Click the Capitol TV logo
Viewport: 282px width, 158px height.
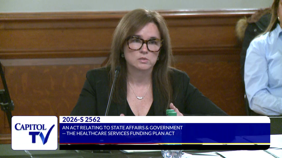pyautogui.click(x=34, y=133)
